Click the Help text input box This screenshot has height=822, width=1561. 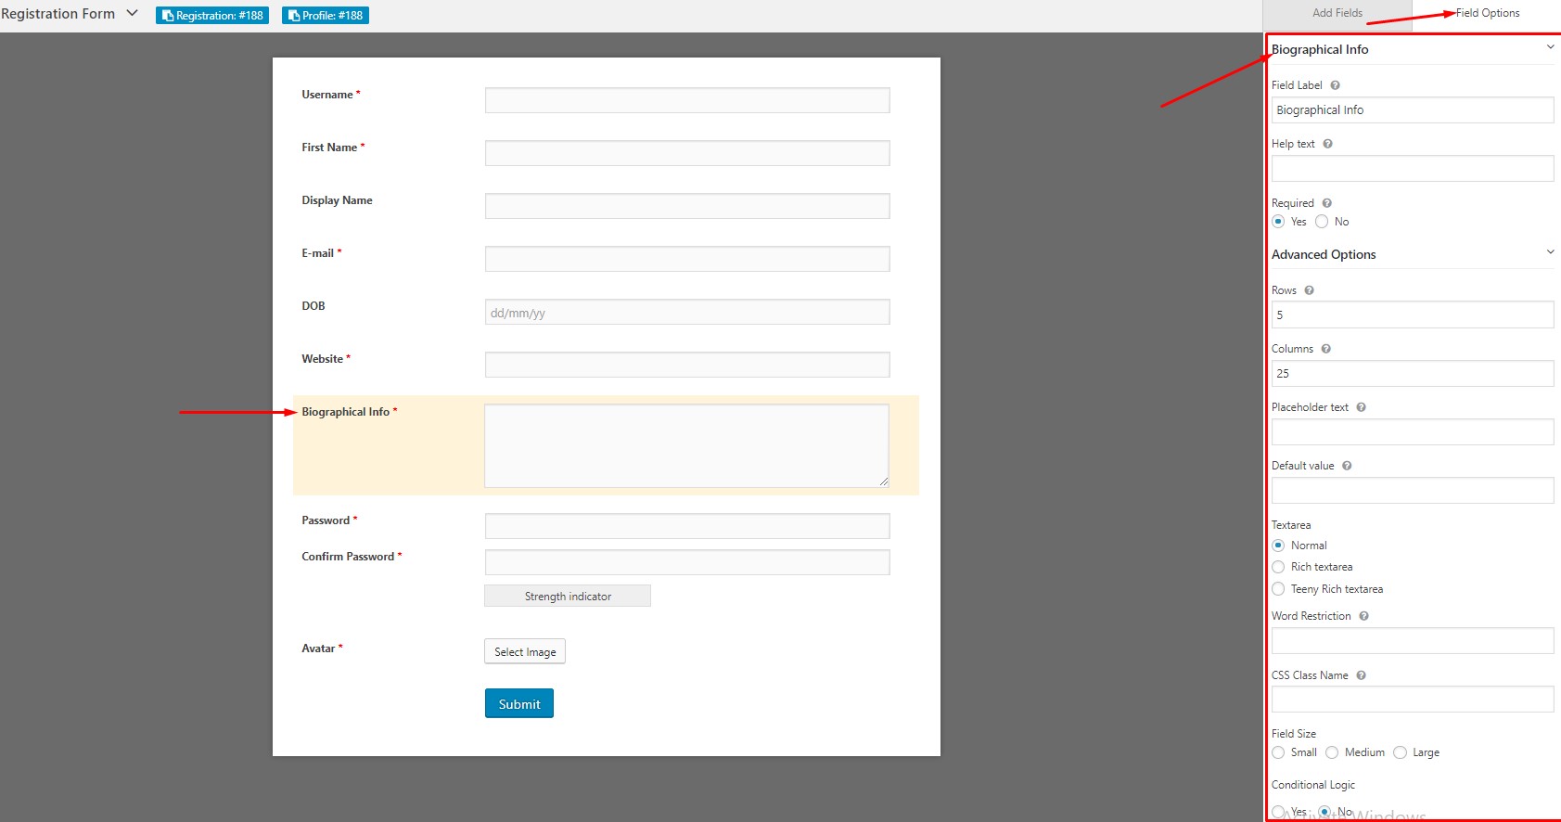(1413, 168)
